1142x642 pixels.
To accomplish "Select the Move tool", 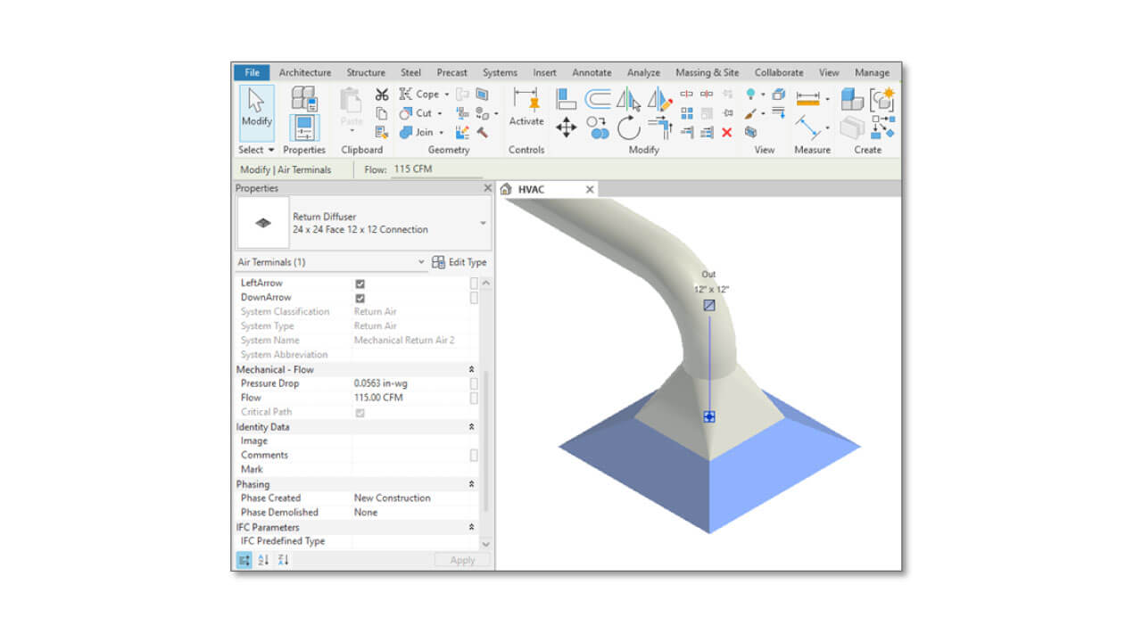I will pos(566,128).
